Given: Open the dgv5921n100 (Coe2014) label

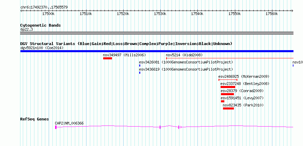Looking at the screenshot, I should [42, 48].
